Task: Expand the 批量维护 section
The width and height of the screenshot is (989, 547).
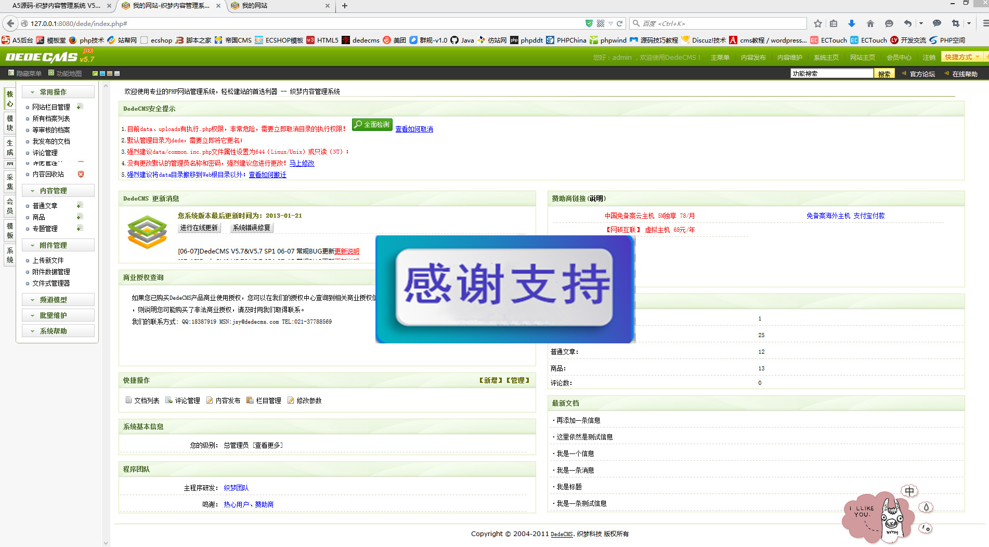Action: (58, 315)
